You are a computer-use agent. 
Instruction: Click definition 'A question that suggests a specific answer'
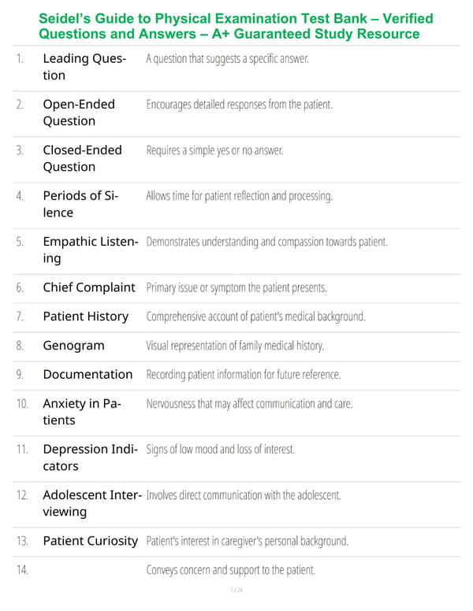click(228, 59)
